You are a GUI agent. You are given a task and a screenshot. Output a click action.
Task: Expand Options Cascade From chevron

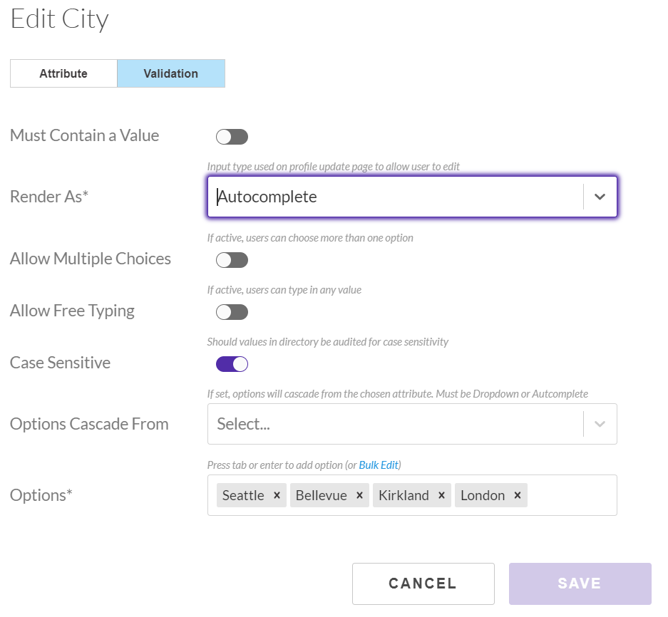(x=600, y=424)
